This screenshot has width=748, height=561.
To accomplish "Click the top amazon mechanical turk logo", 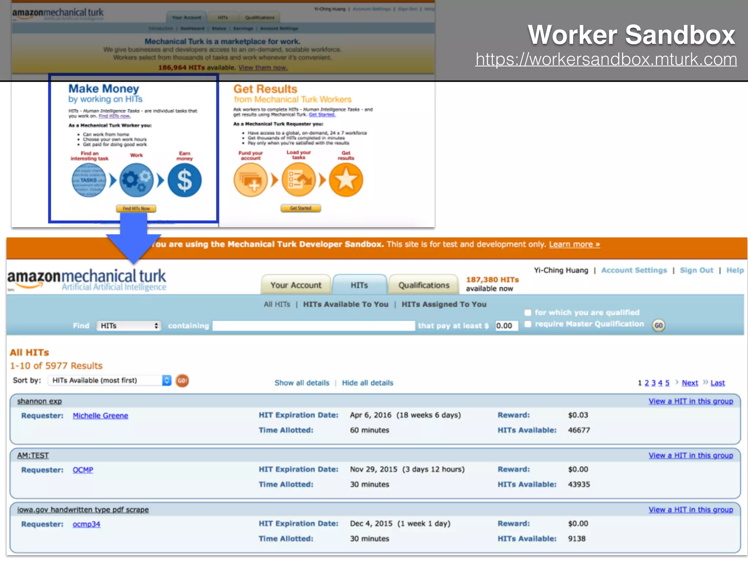I will (x=58, y=14).
